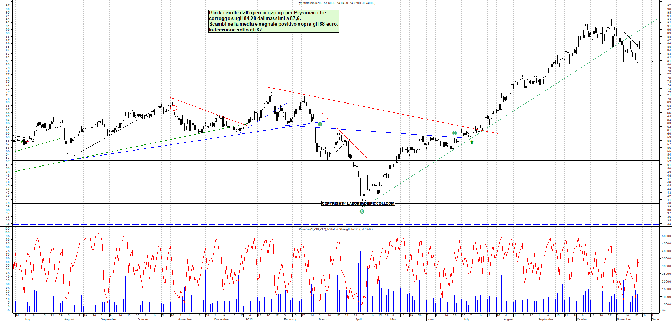The height and width of the screenshot is (321, 672).
Task: Click the 2025 year label on time axis
Action: [x=249, y=319]
